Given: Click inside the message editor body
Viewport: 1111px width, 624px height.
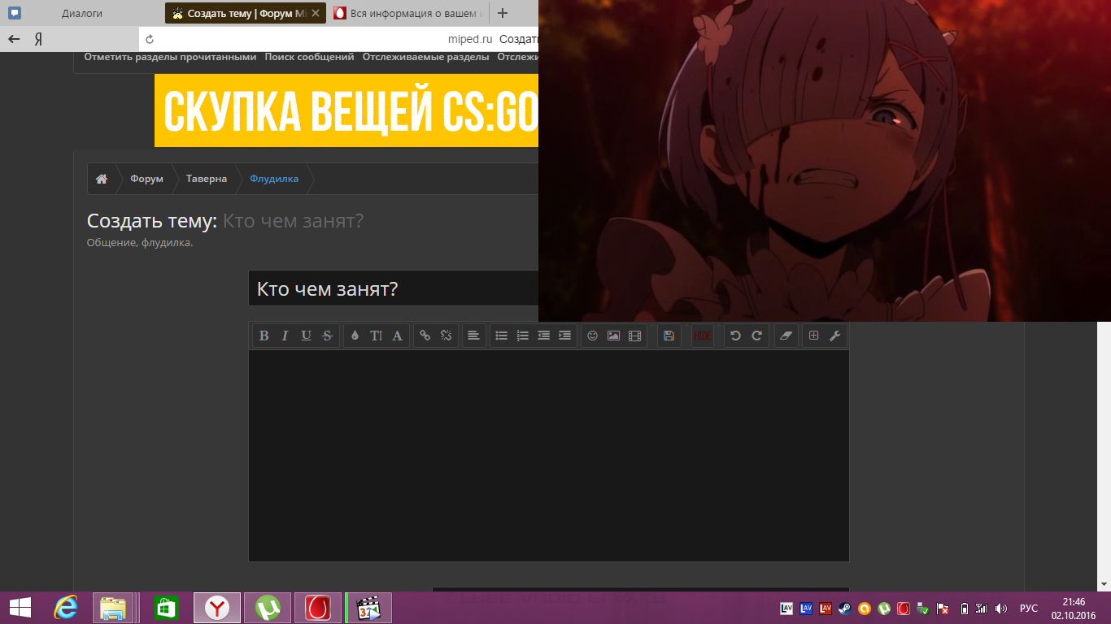Looking at the screenshot, I should (x=549, y=455).
